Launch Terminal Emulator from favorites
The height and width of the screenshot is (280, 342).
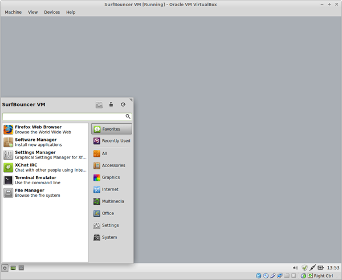click(x=46, y=180)
